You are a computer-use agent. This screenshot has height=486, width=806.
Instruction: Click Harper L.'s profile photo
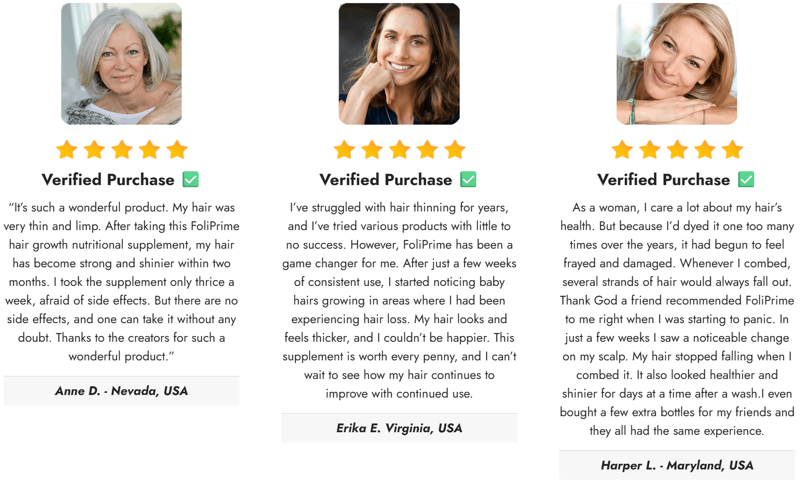pos(677,64)
